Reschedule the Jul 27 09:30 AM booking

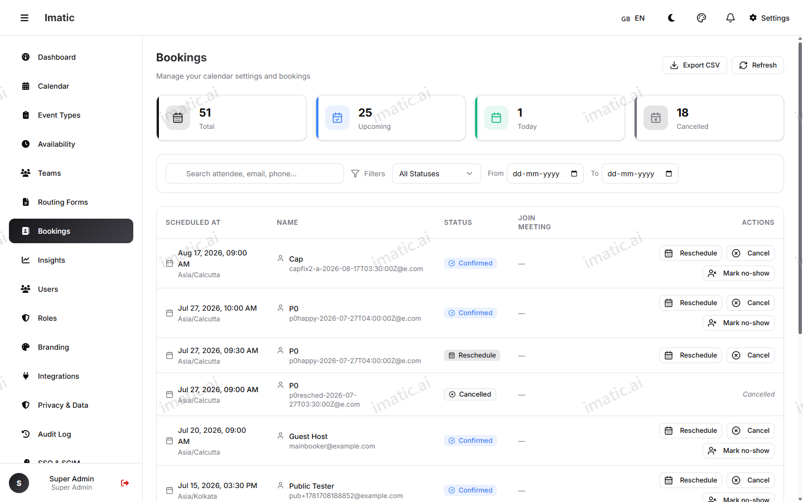(691, 355)
